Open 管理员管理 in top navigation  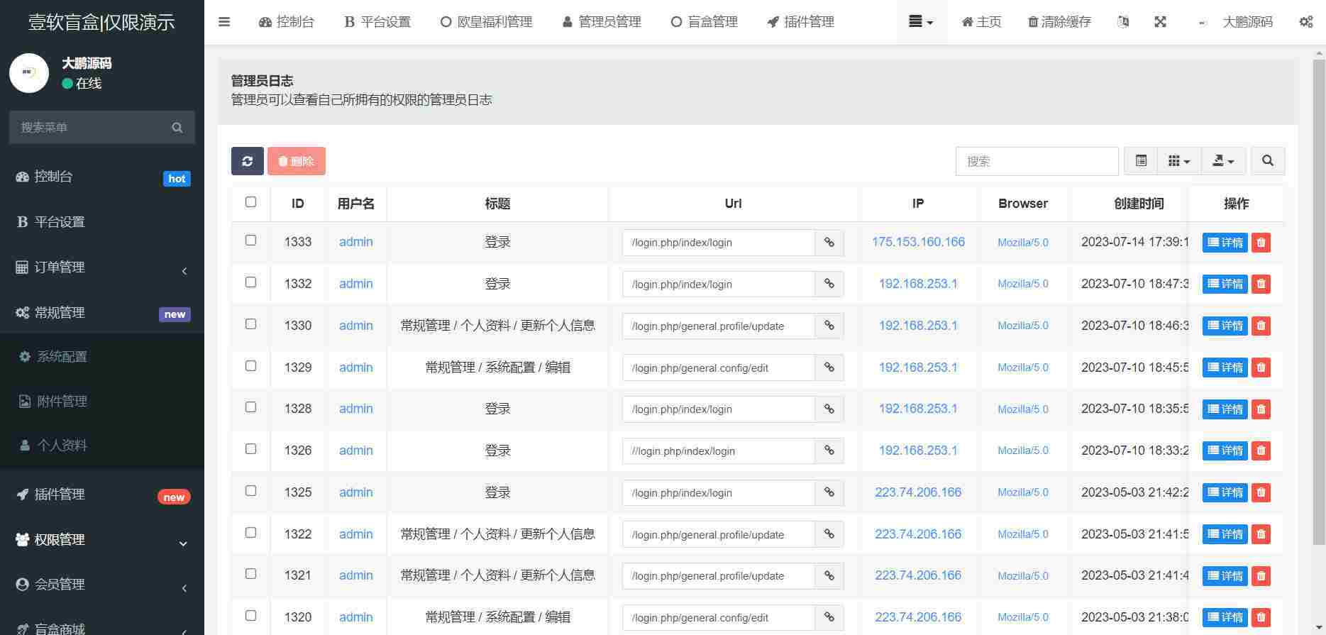coord(602,22)
